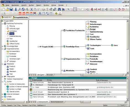Click the large letter A toolbar icon
This screenshot has height=107, width=130.
(40, 14)
